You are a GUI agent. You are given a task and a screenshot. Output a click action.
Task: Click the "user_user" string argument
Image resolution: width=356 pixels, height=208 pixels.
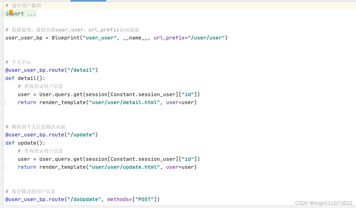[100, 38]
